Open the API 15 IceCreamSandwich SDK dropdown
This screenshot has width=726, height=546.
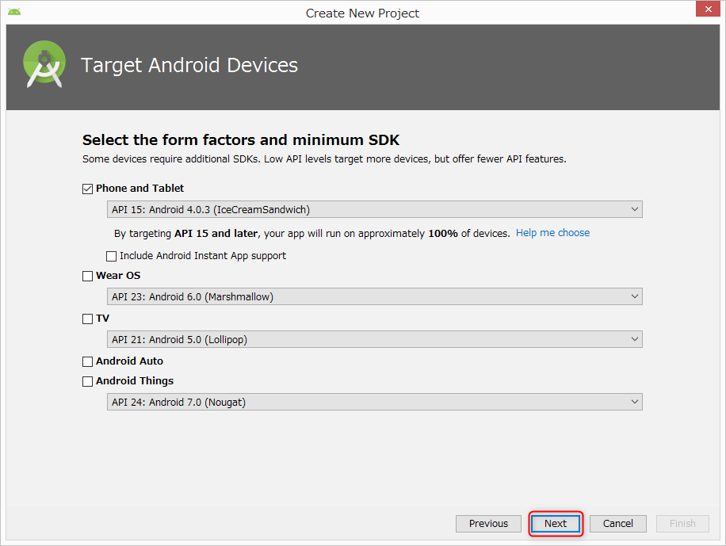(375, 209)
